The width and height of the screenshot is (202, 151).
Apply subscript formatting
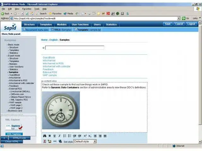(90, 136)
